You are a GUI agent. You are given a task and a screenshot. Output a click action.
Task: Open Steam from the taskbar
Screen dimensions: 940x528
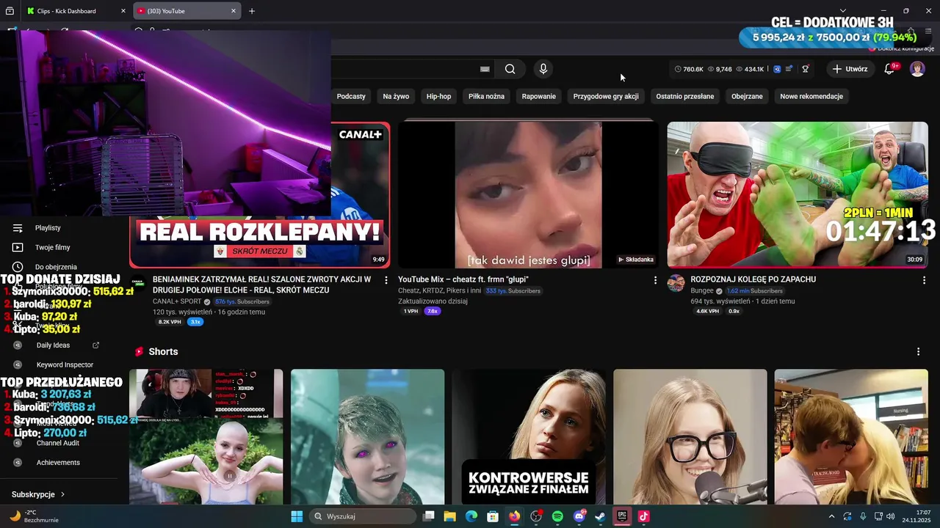[600, 516]
